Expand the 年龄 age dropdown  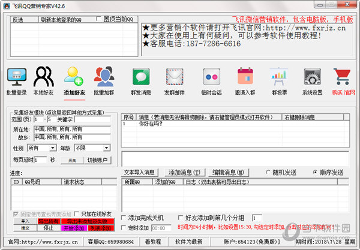tap(106, 148)
